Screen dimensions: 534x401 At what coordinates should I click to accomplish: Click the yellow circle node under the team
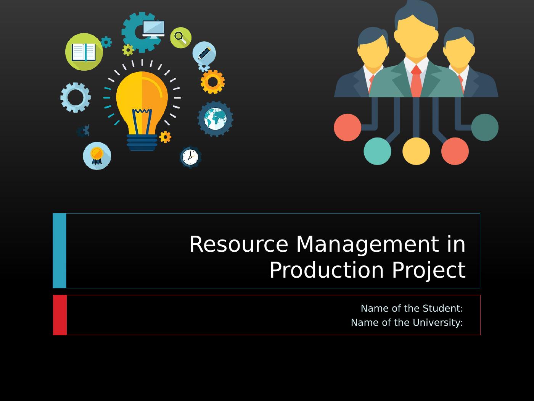416,151
